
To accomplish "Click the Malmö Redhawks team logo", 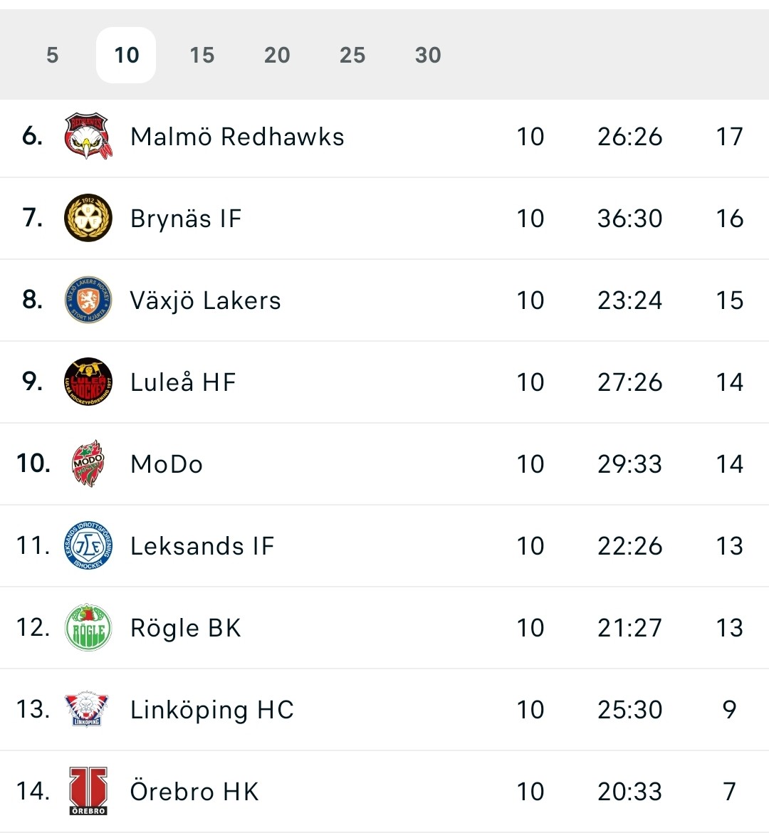I will point(88,137).
